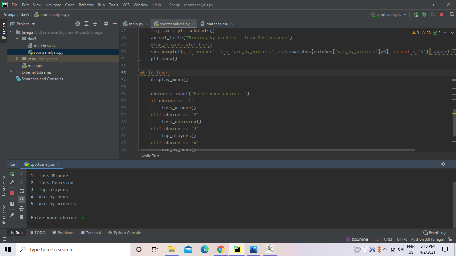The height and width of the screenshot is (256, 456).
Task: Toggle the Pin Tab icon in Run panel
Action: [x=12, y=215]
